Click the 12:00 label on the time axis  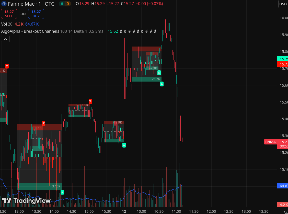(211, 211)
